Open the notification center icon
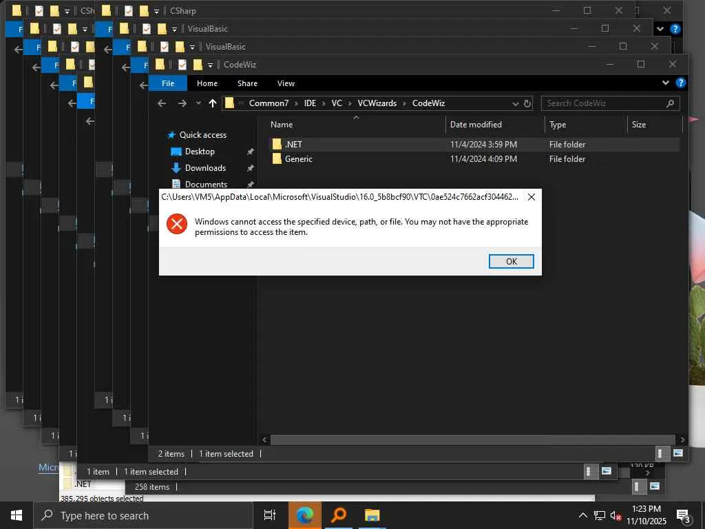 click(684, 516)
